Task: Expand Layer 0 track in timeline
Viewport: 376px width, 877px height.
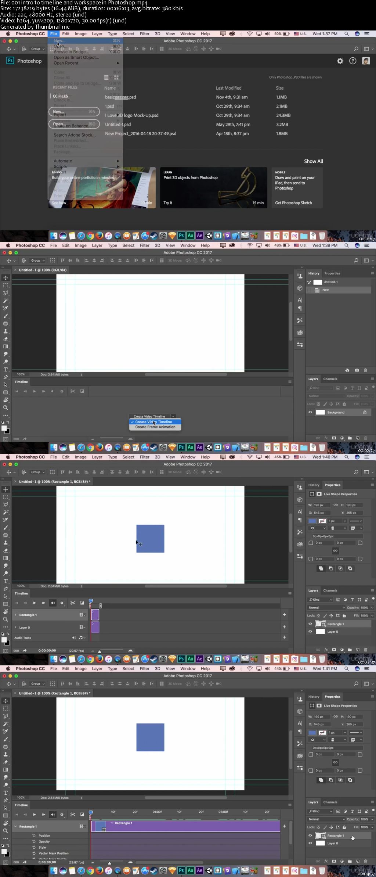Action: (15, 627)
